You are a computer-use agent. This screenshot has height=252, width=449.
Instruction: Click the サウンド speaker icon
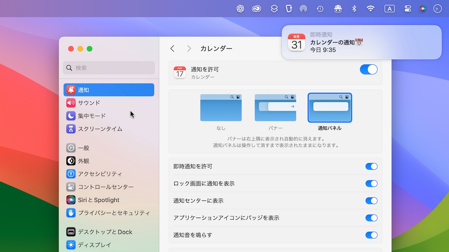[x=71, y=103]
